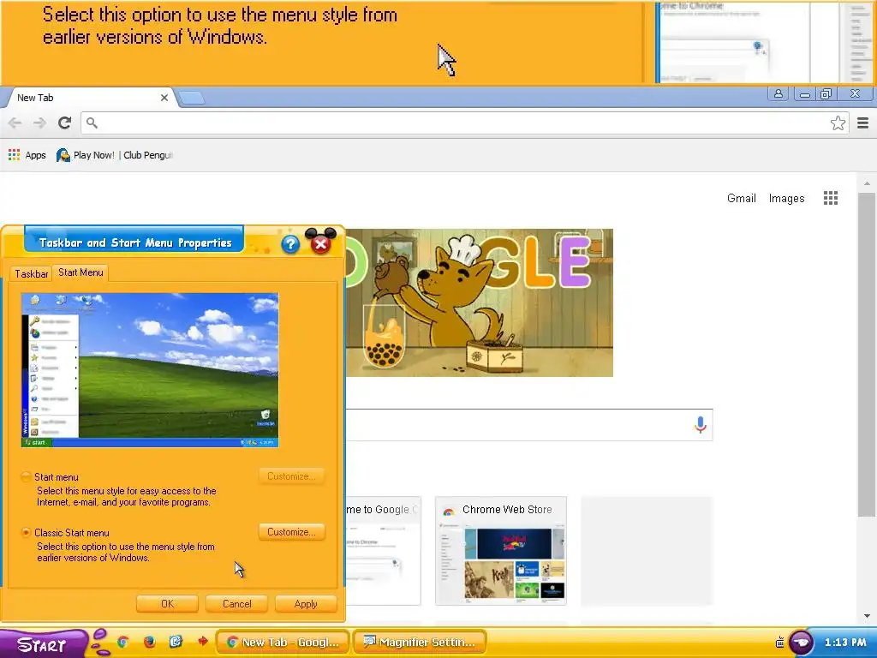
Task: Go forward in the Chrome toolbar
Action: (39, 123)
